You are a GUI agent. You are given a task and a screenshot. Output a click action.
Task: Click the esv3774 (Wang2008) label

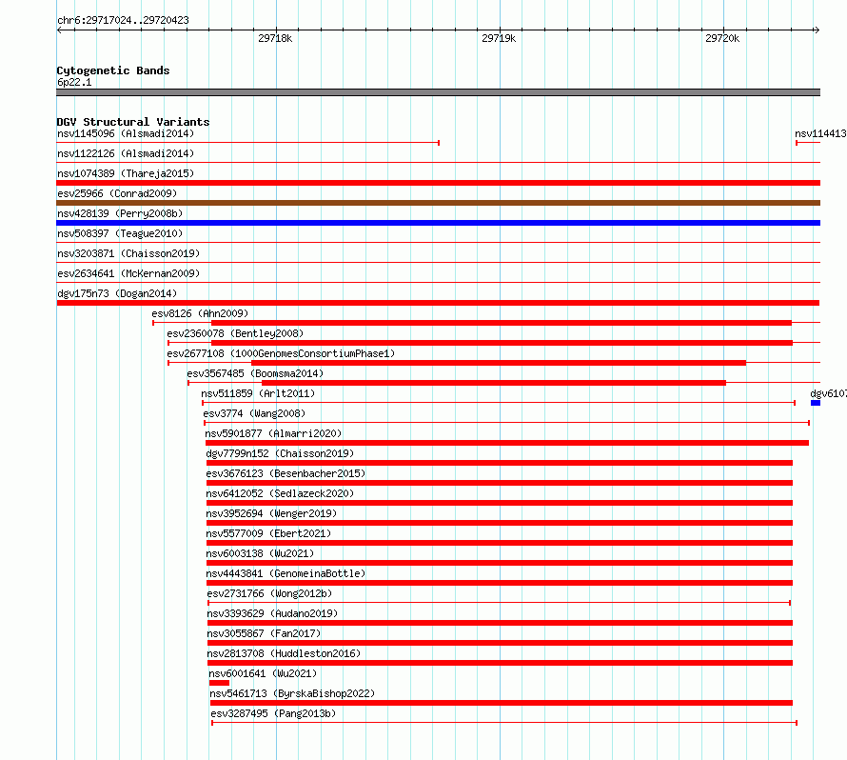[254, 413]
